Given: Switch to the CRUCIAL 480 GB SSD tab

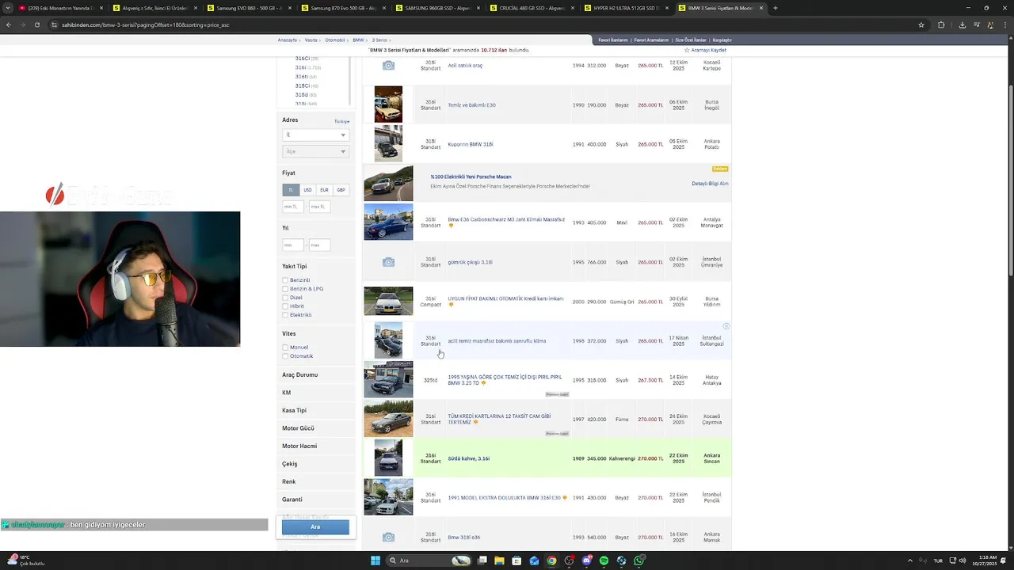Looking at the screenshot, I should tap(532, 8).
